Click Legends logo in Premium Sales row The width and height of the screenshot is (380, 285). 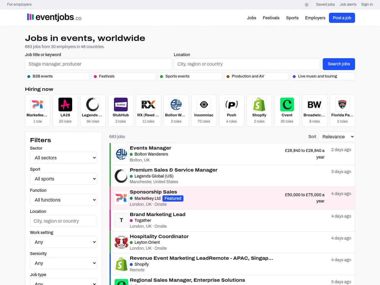(x=121, y=176)
